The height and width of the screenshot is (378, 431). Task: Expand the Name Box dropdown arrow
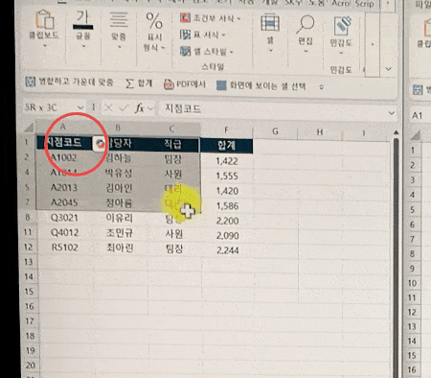point(80,107)
